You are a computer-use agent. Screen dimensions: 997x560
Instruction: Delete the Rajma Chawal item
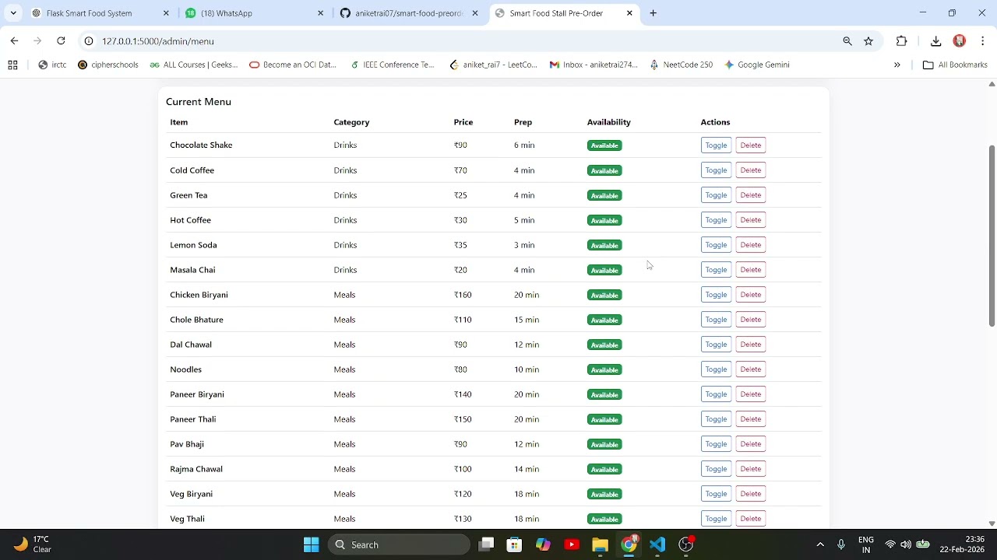(751, 469)
